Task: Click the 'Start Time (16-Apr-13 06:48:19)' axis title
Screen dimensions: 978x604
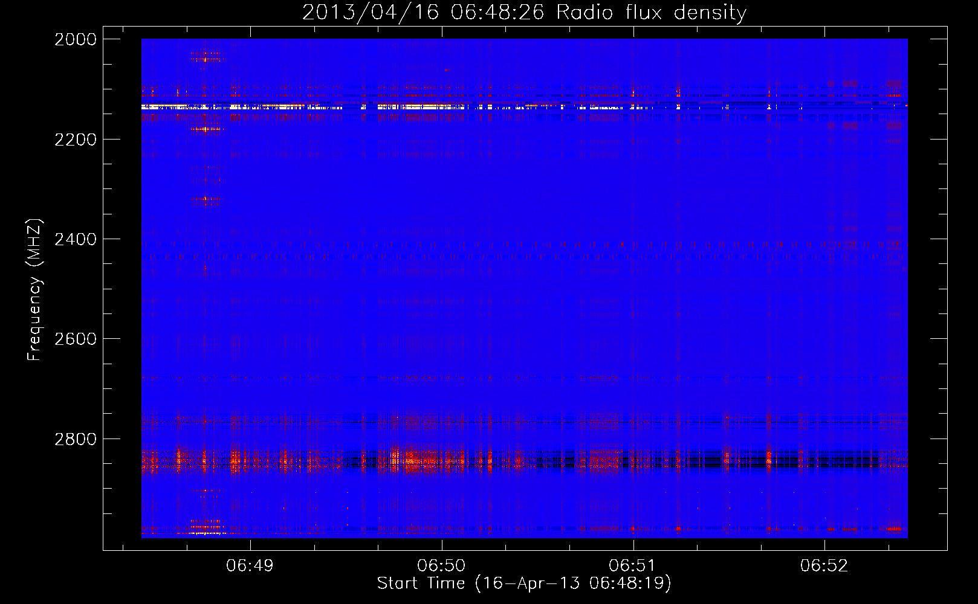Action: pyautogui.click(x=524, y=583)
